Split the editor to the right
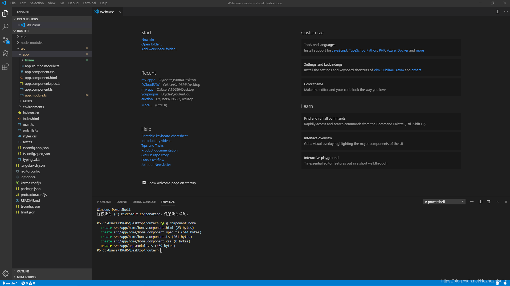The height and width of the screenshot is (286, 510). click(x=497, y=12)
